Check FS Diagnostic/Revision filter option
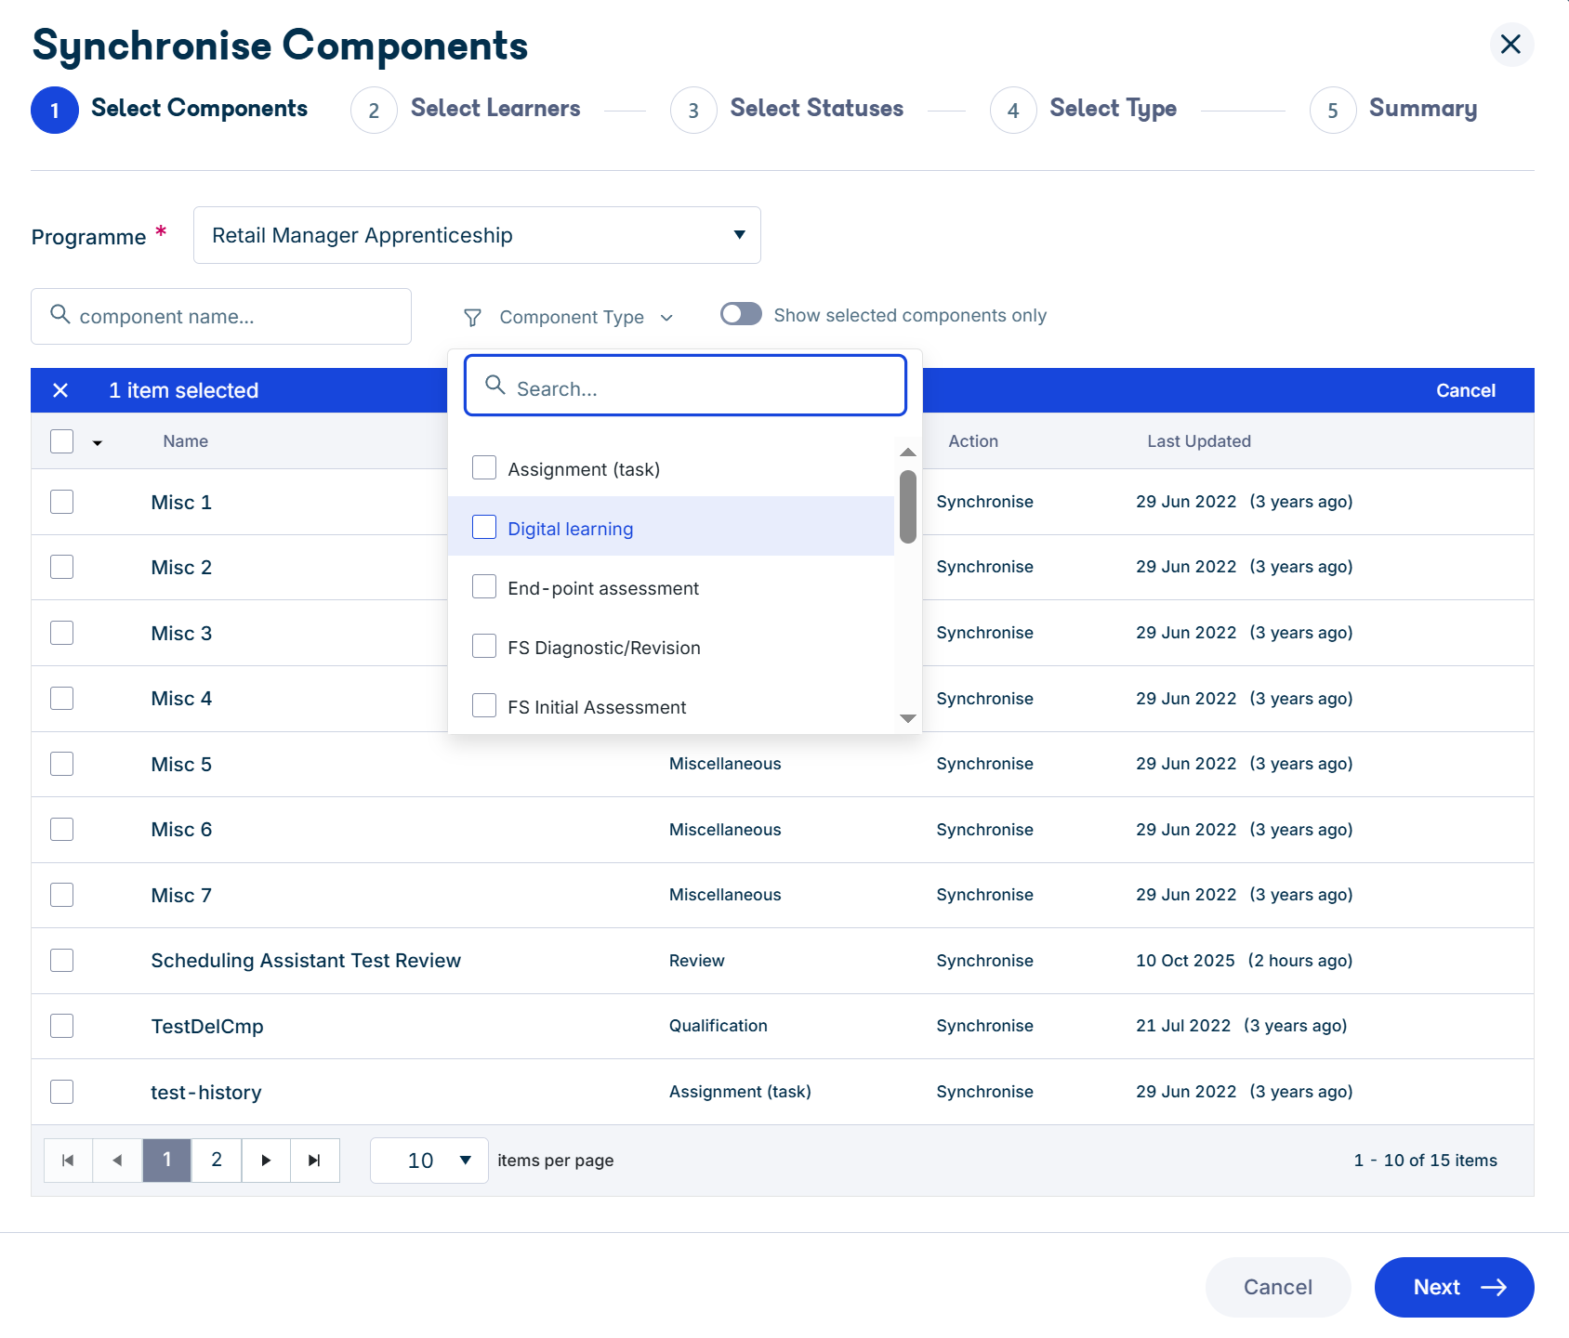This screenshot has width=1569, height=1338. click(484, 646)
